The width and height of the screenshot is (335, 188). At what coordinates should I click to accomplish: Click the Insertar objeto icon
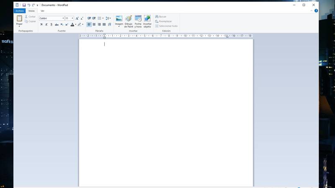(x=147, y=18)
